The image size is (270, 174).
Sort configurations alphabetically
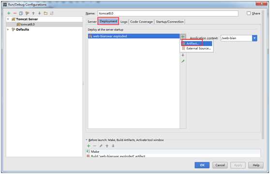coord(52,13)
